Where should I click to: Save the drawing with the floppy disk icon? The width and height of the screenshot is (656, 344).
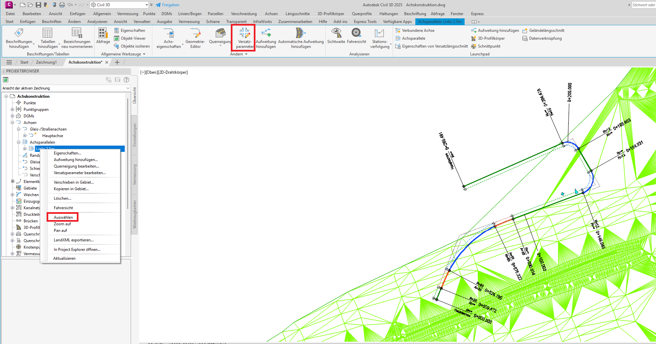[38, 5]
